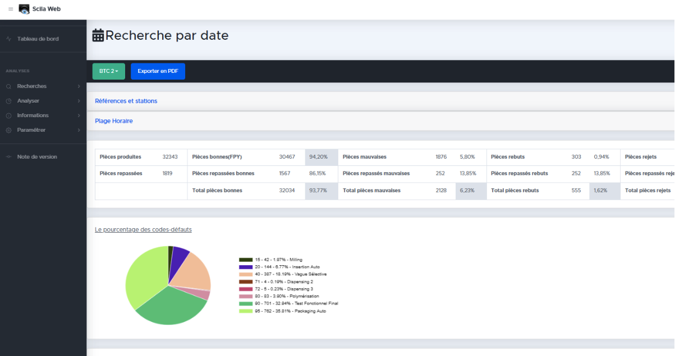The width and height of the screenshot is (675, 356).
Task: Expand the Recherches submenu chevron
Action: [79, 86]
